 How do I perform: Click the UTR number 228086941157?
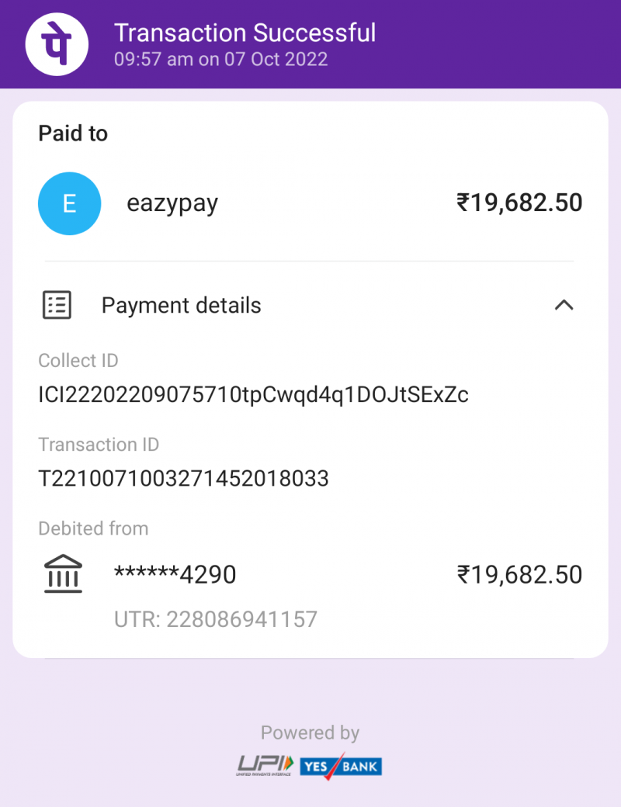coord(216,619)
